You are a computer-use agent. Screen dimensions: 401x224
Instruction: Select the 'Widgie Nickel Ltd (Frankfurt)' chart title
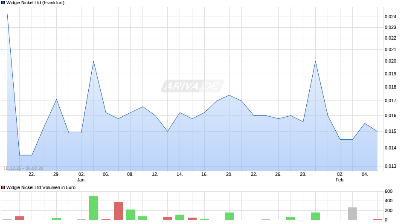point(35,3)
